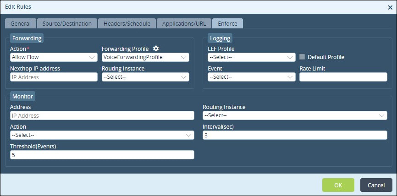Open the Logging Event dropdown
Viewport: 397px width, 196px height.
(251, 77)
